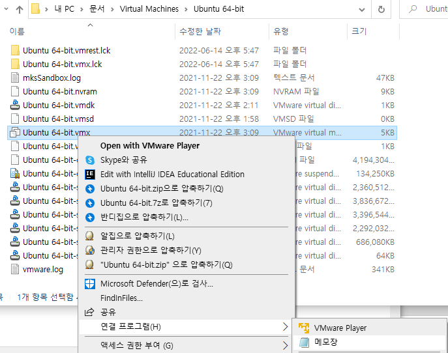Click the blank file icon of Ubuntu 64-bit.nvram
This screenshot has width=448, height=353.
(15, 92)
